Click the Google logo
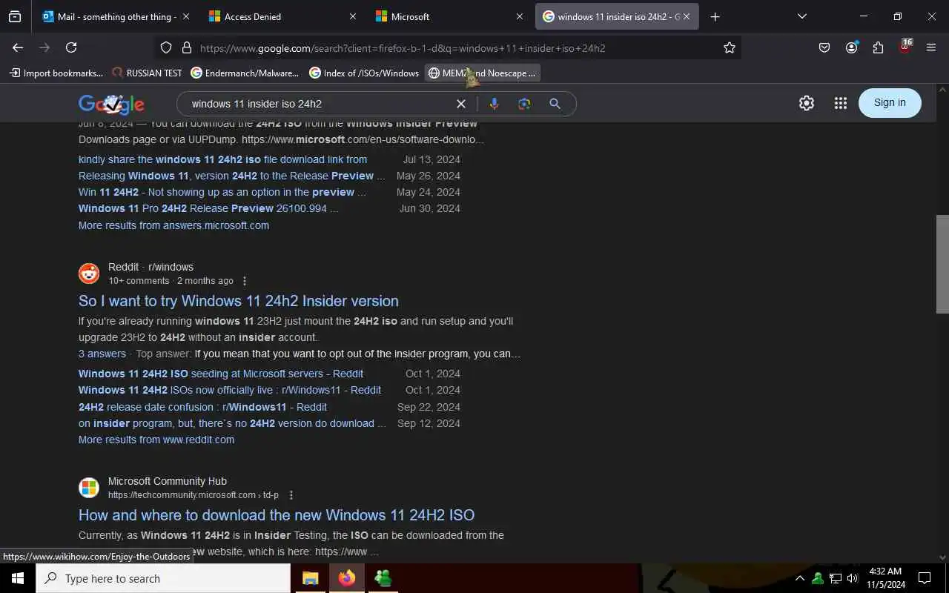Image resolution: width=949 pixels, height=593 pixels. tap(111, 104)
